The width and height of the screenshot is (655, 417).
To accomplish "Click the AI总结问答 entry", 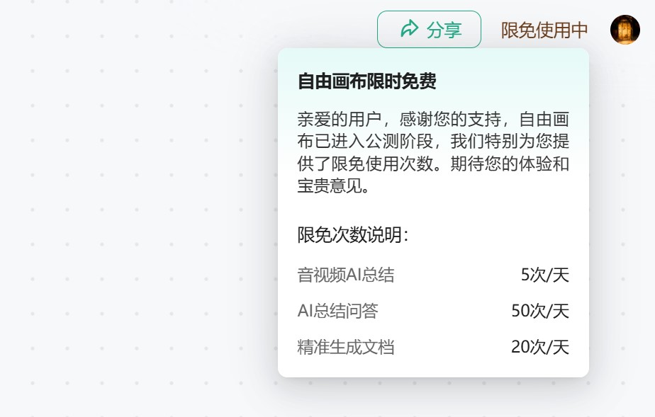I will (x=337, y=311).
